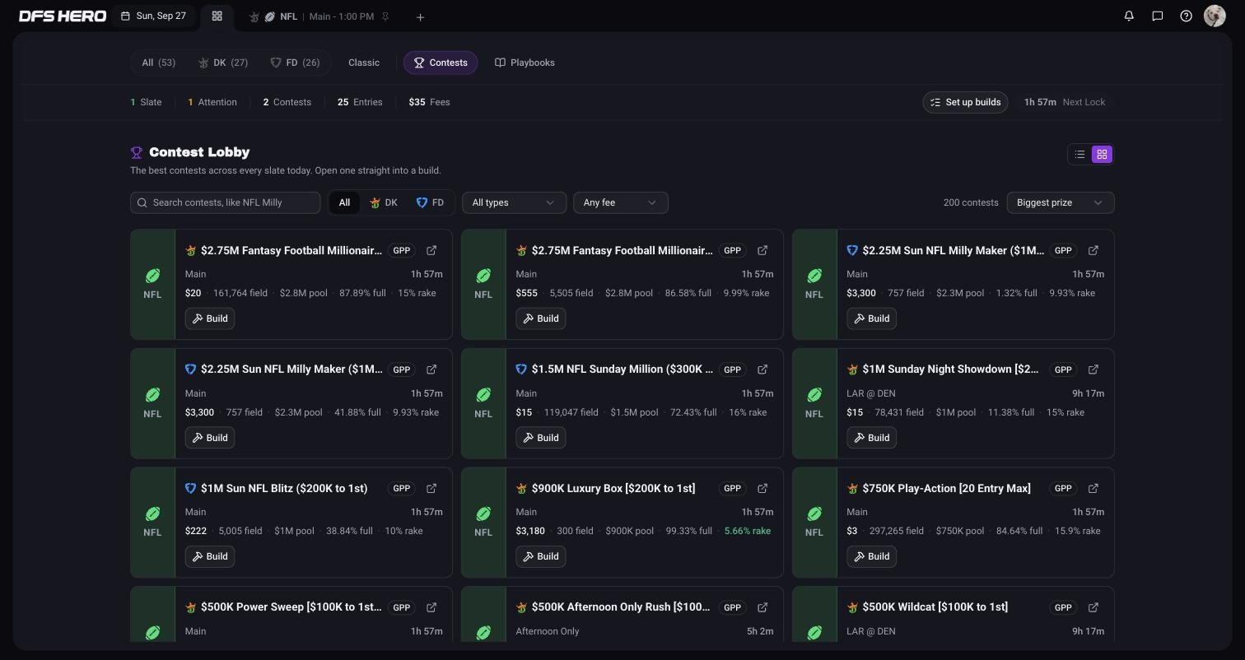Open external link for $1M Sunday Night Showdown

(x=1093, y=369)
